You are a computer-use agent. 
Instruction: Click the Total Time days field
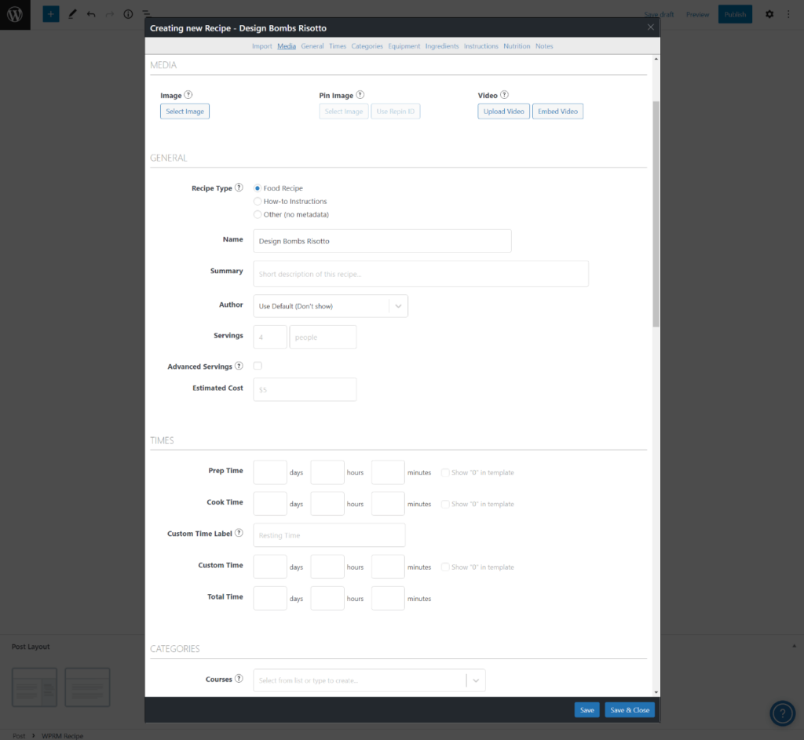(270, 598)
